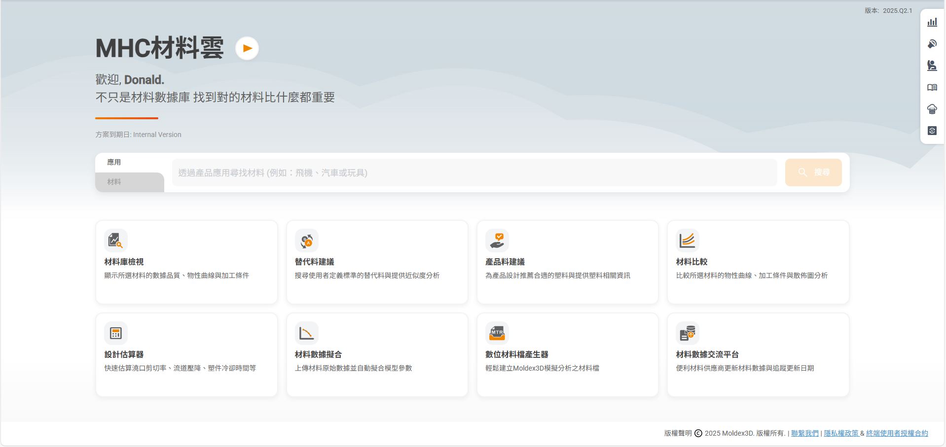Click the raised-hand user sidebar icon
The height and width of the screenshot is (447, 946).
[932, 66]
